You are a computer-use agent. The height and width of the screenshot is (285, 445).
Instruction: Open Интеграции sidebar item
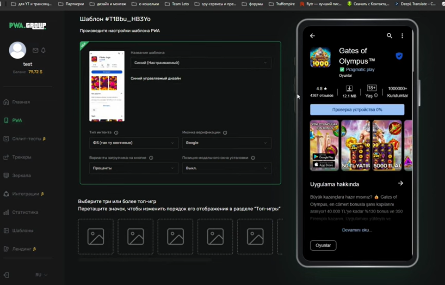click(24, 194)
